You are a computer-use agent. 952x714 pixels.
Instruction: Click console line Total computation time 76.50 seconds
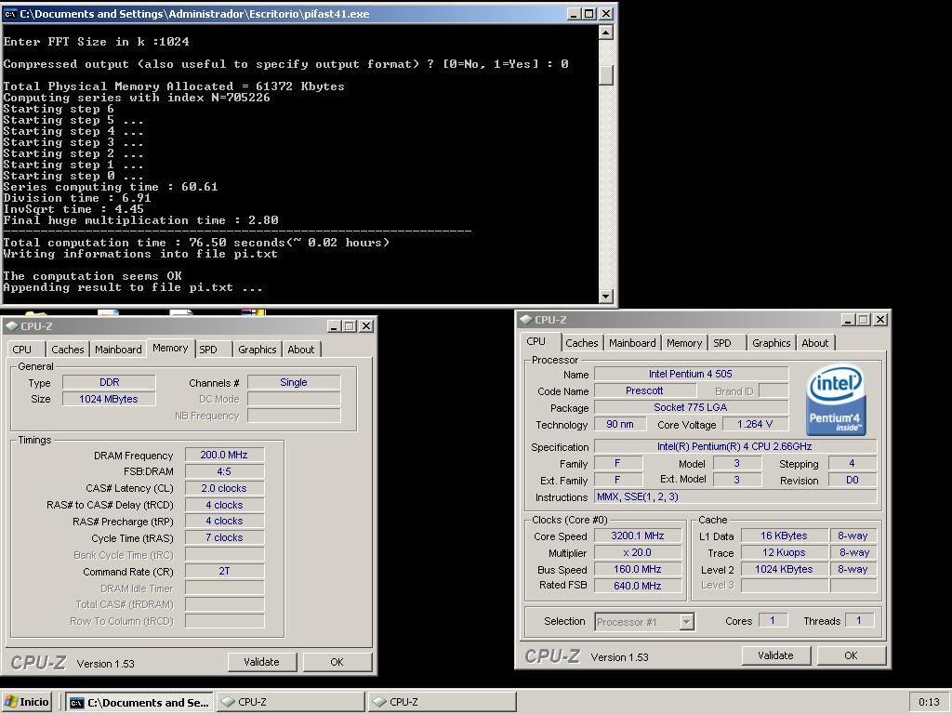tap(196, 243)
